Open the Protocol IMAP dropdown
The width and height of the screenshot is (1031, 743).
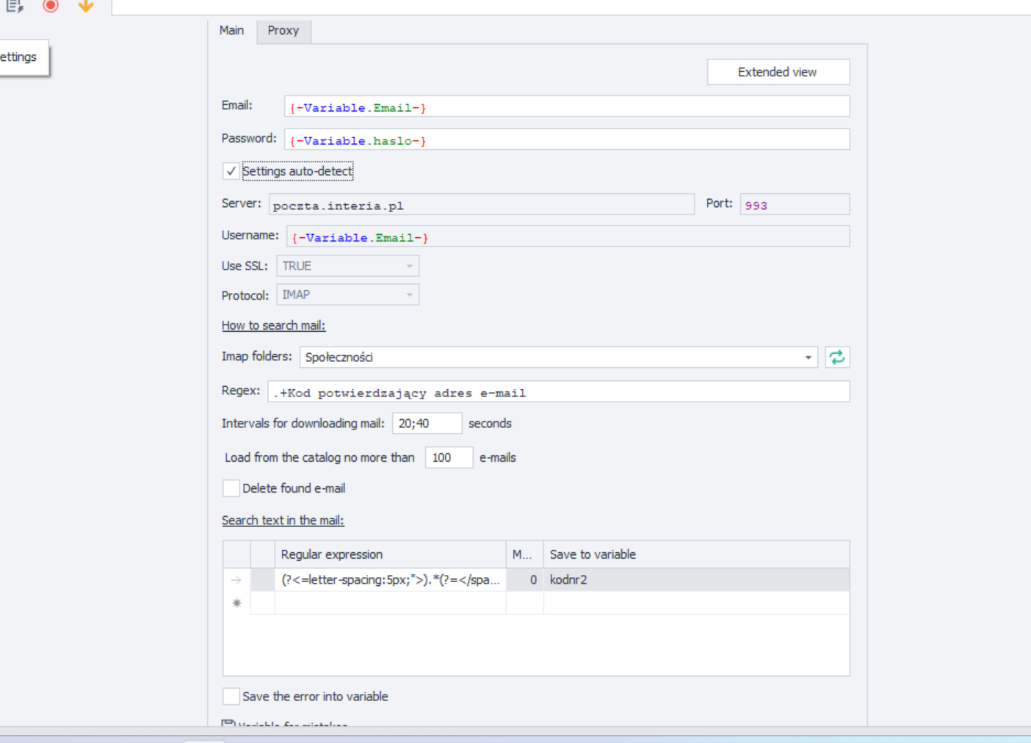click(409, 295)
